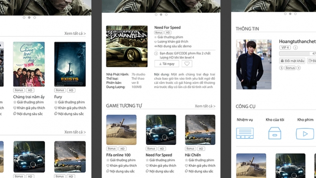The width and height of the screenshot is (316, 178).
Task: Click the HD badge under Chàng trai năm ấy poster
Action: click(30, 90)
